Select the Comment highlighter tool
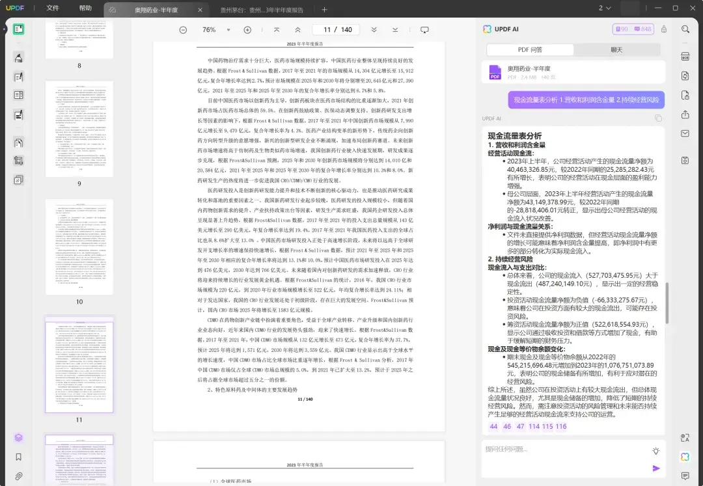This screenshot has height=486, width=703. (18, 58)
